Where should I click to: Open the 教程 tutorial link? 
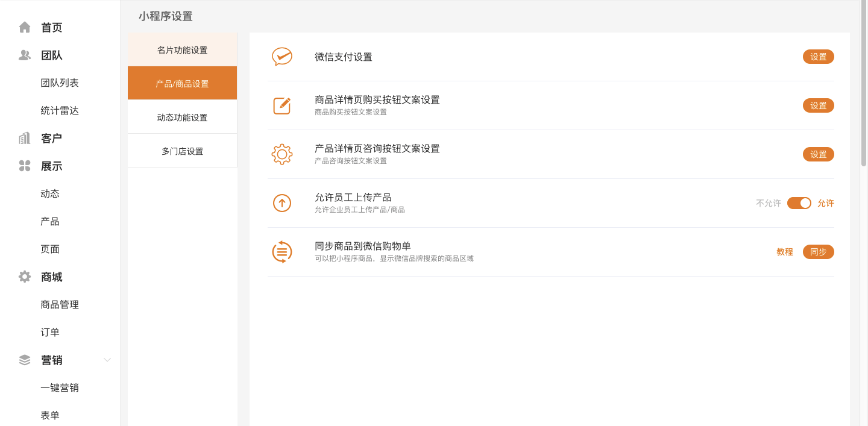pyautogui.click(x=784, y=252)
